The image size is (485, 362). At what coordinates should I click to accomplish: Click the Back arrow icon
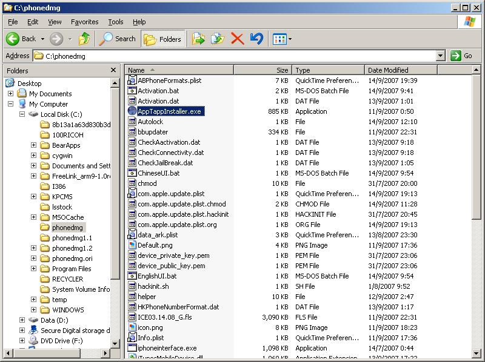click(x=13, y=39)
